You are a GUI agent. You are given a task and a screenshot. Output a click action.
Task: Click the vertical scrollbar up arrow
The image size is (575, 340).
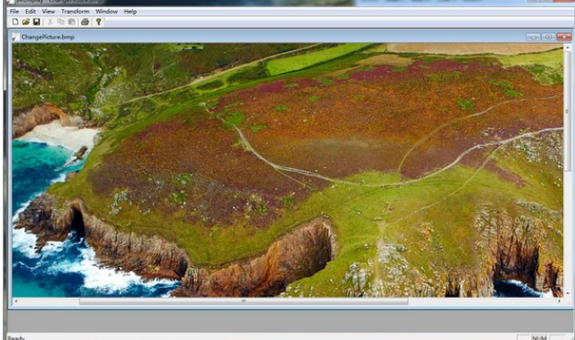(x=568, y=47)
